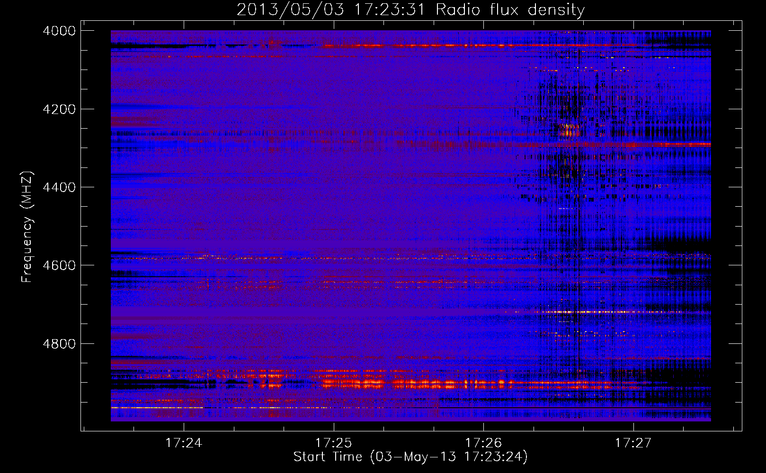Viewport: 766px width, 473px height.
Task: Click the 4800 frequency tick label
Action: coord(59,343)
